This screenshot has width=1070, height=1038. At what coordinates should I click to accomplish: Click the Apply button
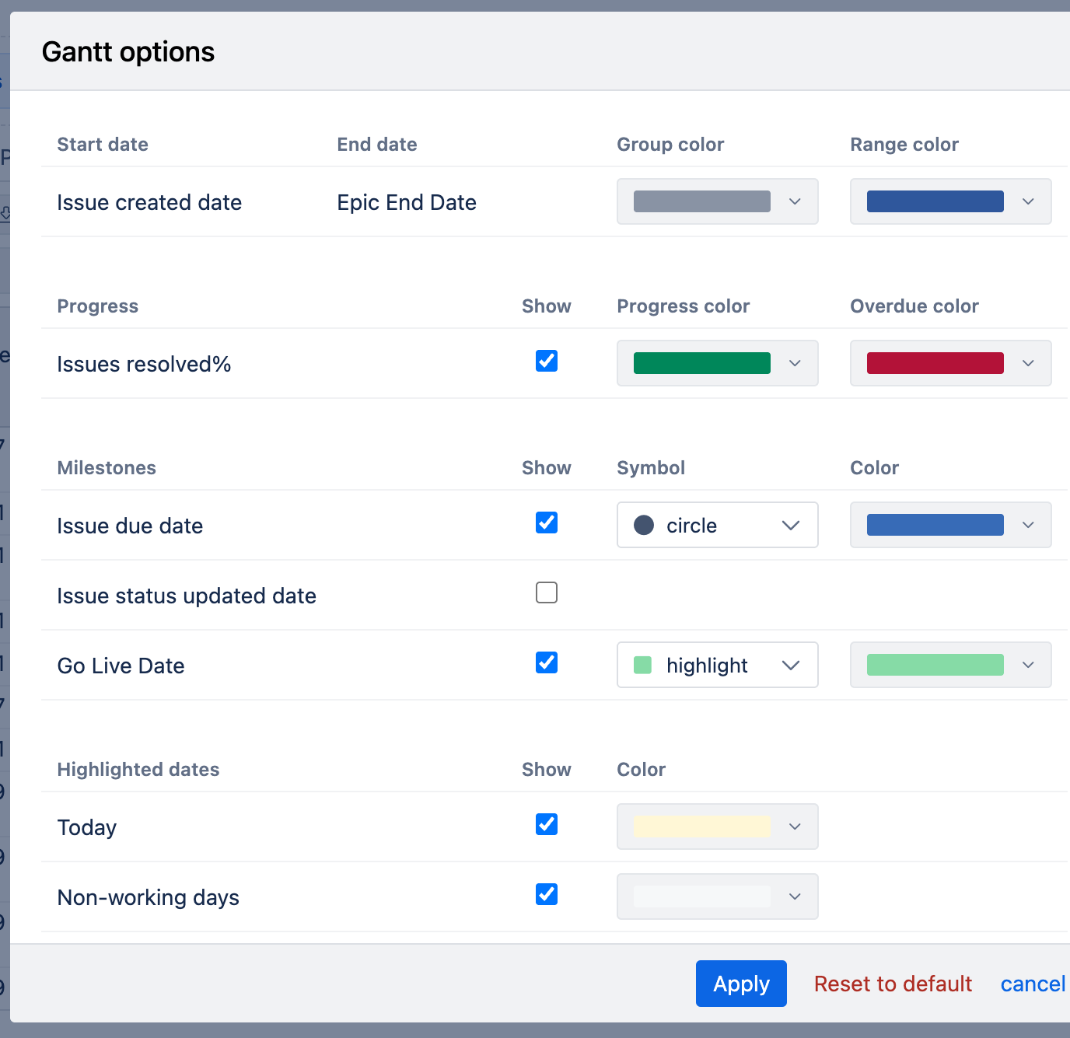740,984
